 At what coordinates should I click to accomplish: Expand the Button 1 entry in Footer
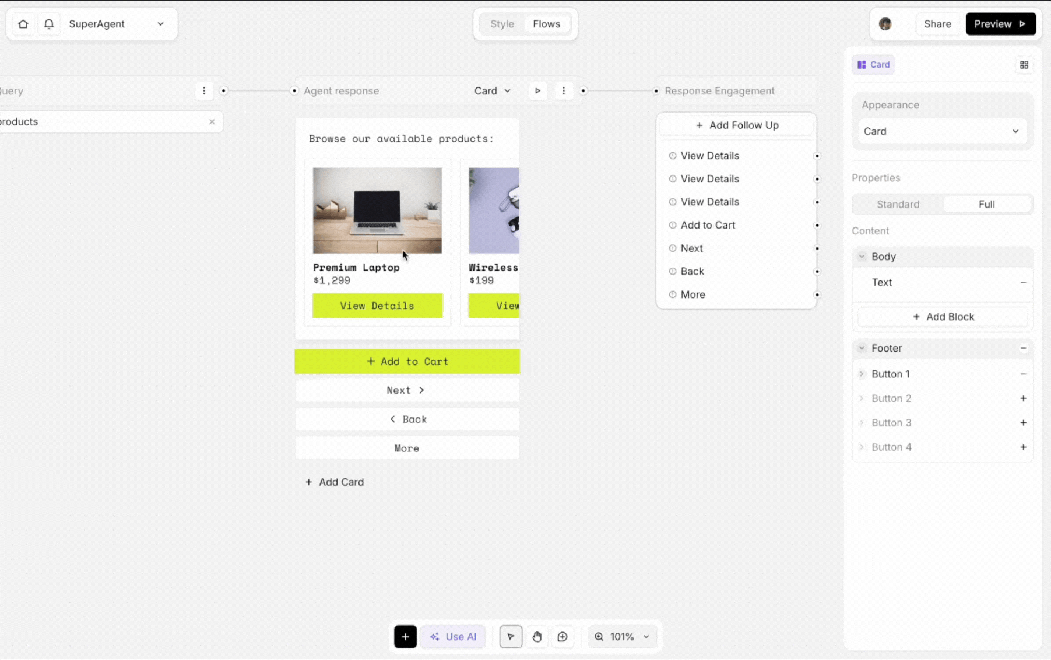pyautogui.click(x=862, y=374)
